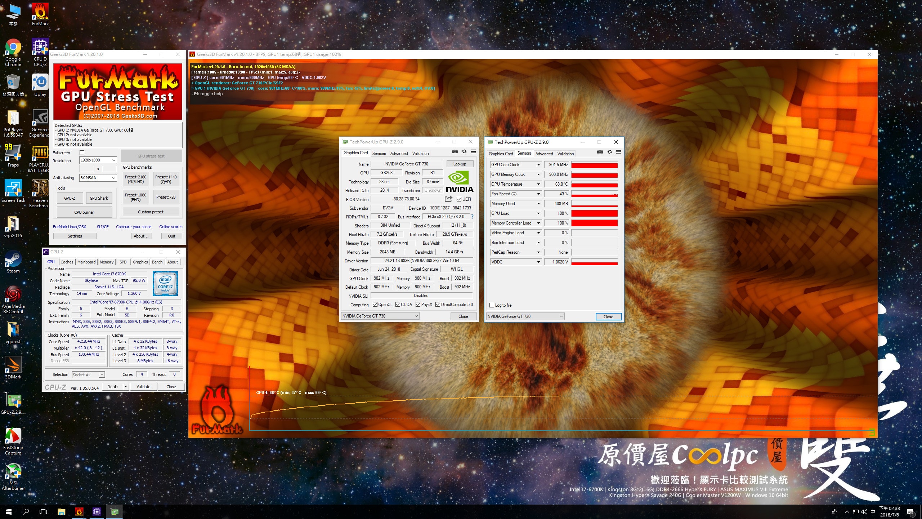Launch Fraps desktop shortcut
This screenshot has height=519, width=922.
pos(13,156)
